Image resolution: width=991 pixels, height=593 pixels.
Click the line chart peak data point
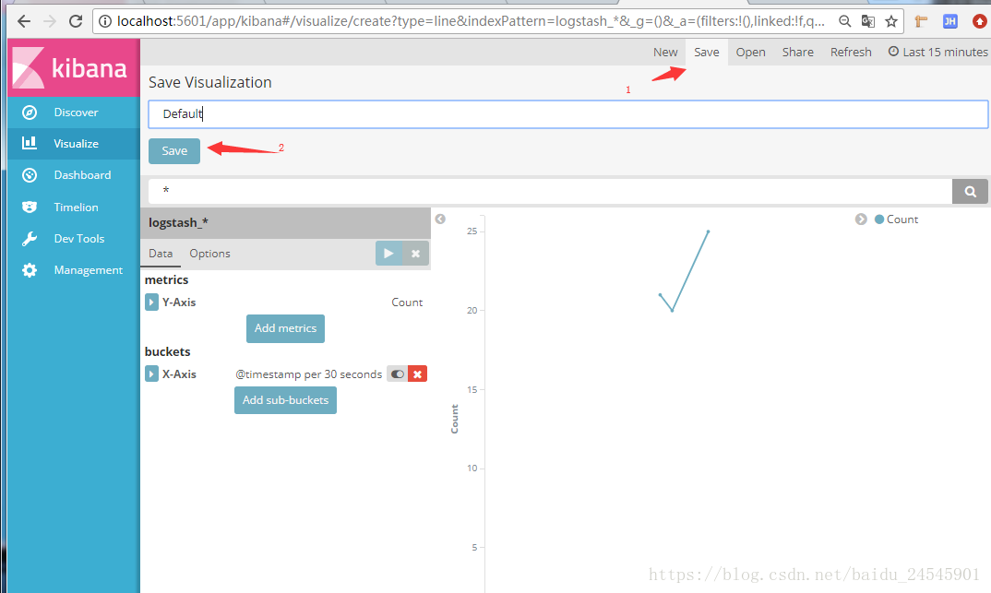click(x=708, y=231)
